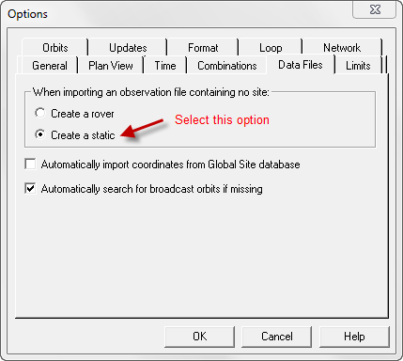The image size is (403, 361).
Task: Open the Network tab
Action: click(x=342, y=48)
